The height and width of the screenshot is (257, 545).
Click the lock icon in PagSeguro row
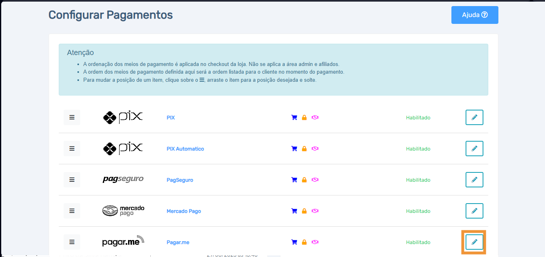pos(304,180)
